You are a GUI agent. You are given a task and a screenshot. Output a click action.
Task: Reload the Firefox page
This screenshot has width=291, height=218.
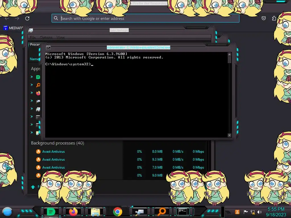click(27, 18)
